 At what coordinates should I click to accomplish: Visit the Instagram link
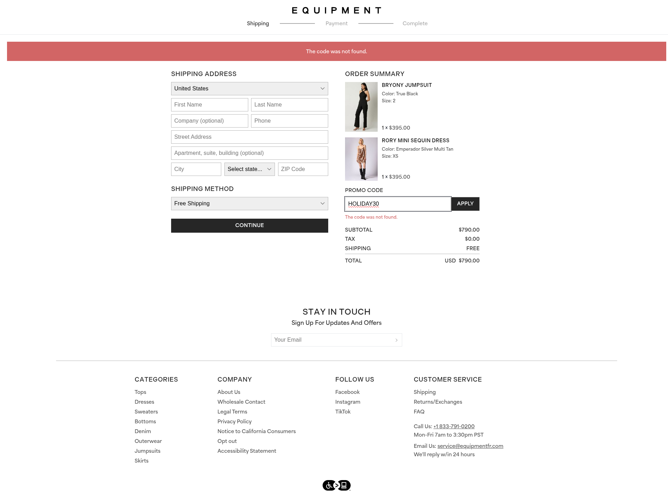coord(348,402)
